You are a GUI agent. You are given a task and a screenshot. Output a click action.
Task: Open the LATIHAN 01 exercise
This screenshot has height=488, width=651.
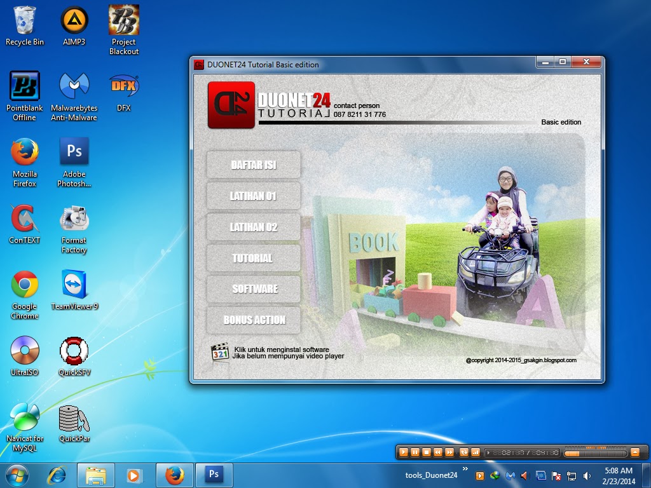click(x=253, y=196)
